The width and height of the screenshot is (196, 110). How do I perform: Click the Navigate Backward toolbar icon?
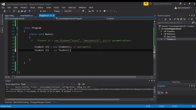tap(5, 11)
